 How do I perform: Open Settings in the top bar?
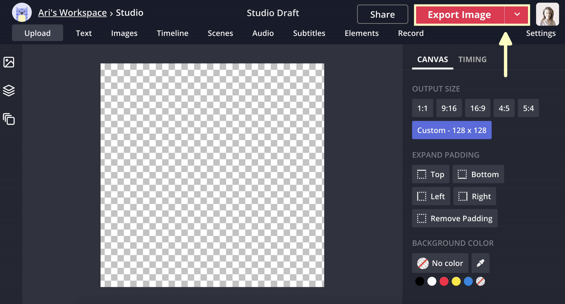pos(541,33)
